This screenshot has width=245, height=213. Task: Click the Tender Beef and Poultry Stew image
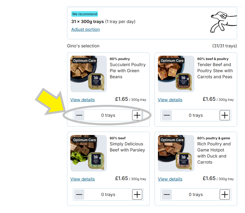176,74
